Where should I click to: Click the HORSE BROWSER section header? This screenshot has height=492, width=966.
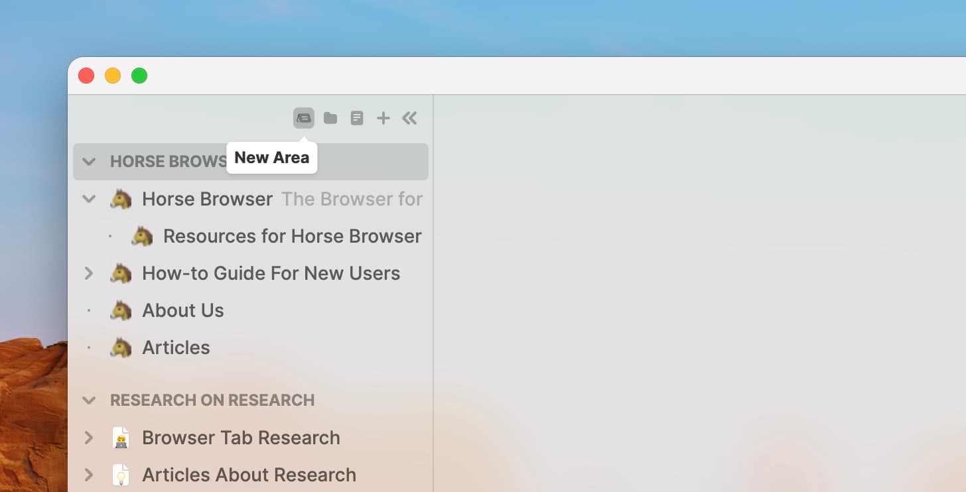point(168,161)
